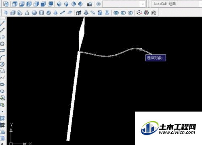202x145 pixels.
Task: Click the round button beside the empty combo box
Action: point(99,4)
